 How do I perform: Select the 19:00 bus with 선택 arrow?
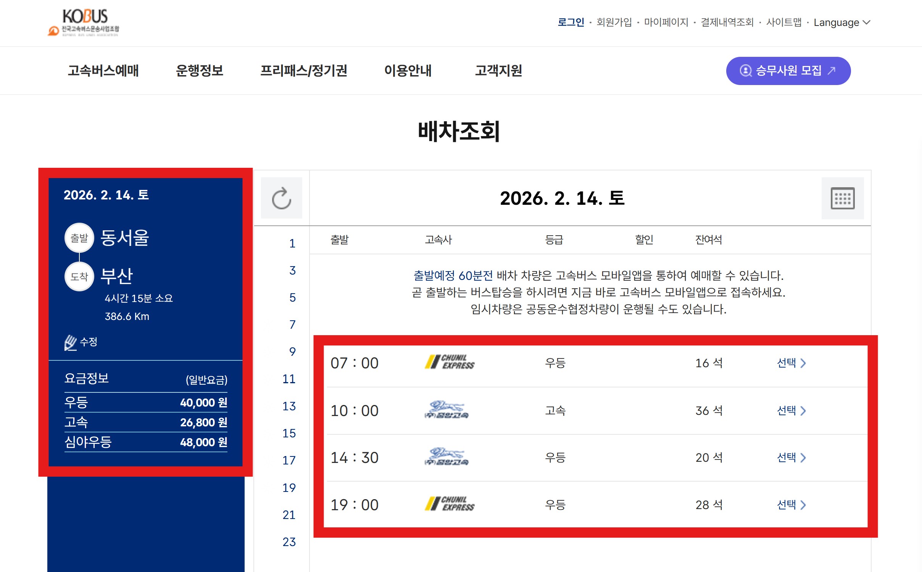[791, 505]
